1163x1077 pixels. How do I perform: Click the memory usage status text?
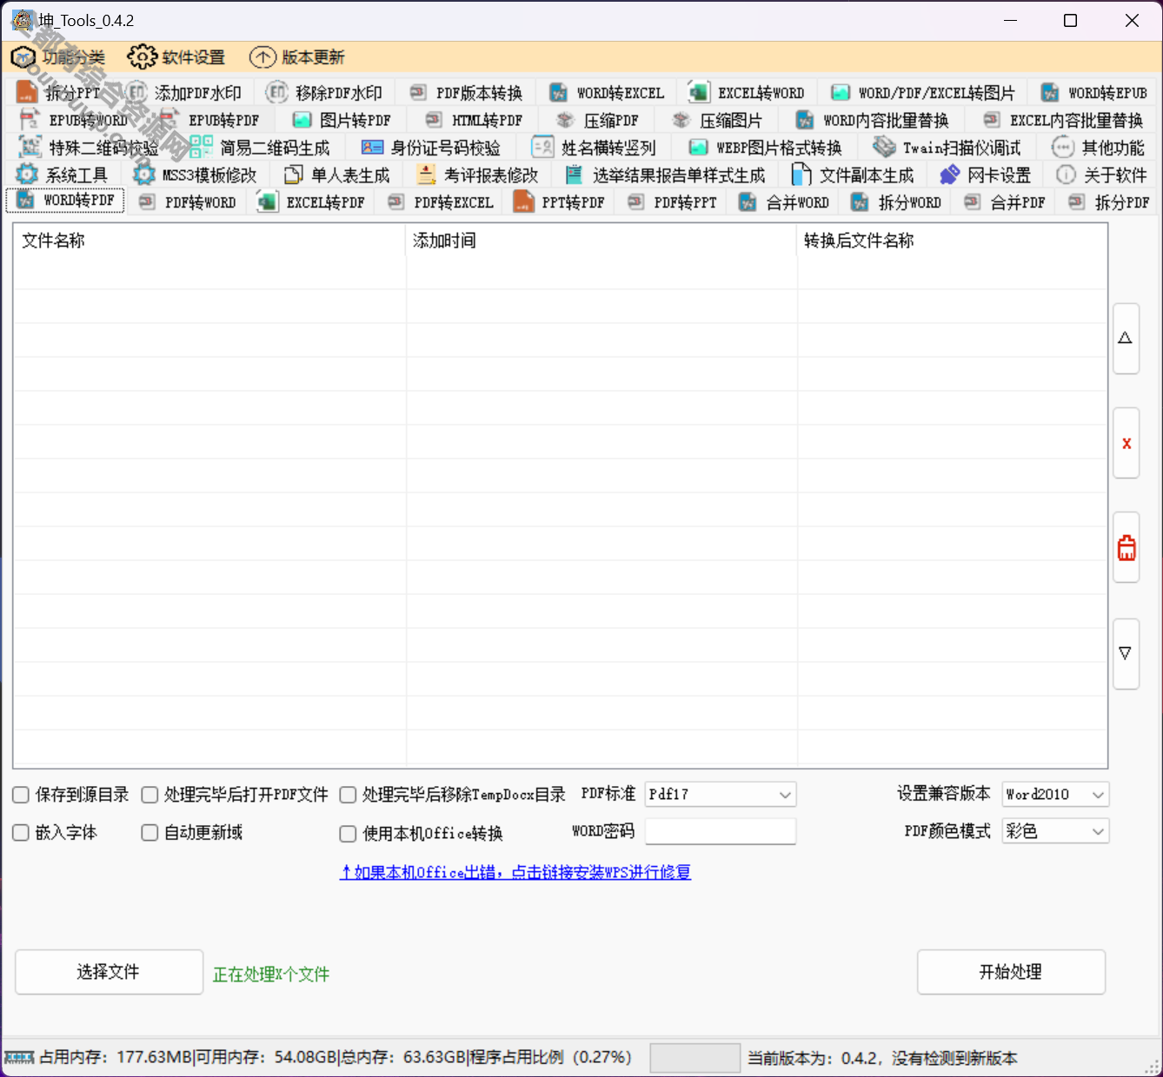point(335,1057)
